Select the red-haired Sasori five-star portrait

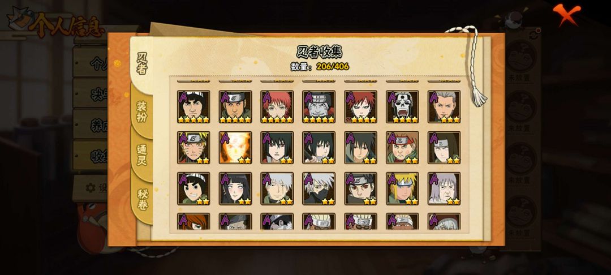pyautogui.click(x=277, y=107)
